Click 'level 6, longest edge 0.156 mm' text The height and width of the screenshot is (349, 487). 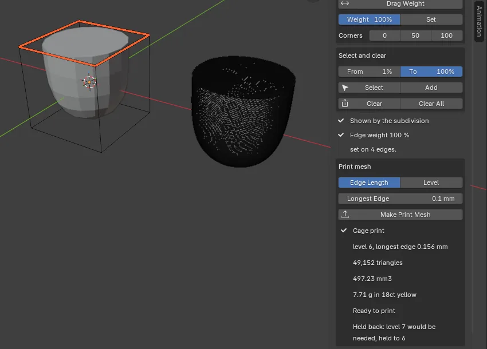coord(400,247)
